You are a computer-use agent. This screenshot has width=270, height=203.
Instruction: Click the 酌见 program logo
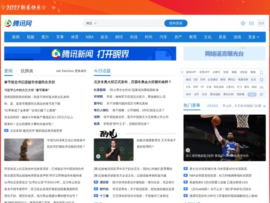[108, 134]
